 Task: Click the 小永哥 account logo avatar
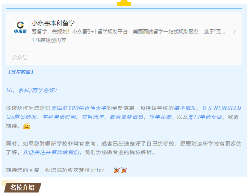[x=20, y=28]
